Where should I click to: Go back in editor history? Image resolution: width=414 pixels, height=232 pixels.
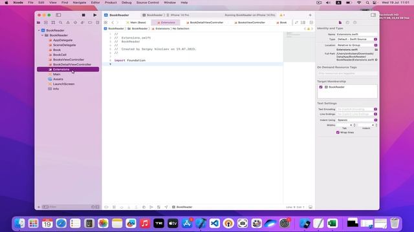click(113, 23)
